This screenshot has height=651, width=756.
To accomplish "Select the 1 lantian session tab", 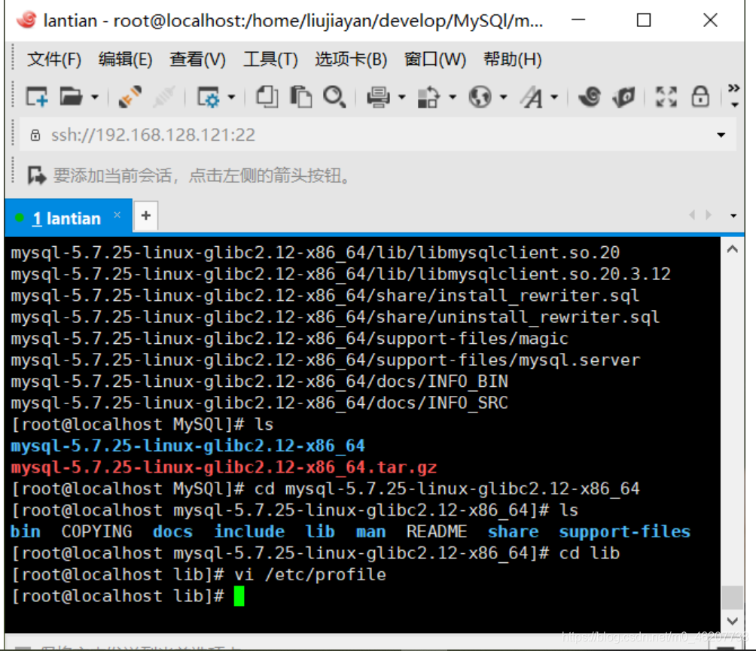I will (68, 218).
